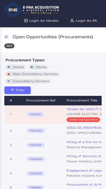Sort by Procurement Ref column header
106x189 pixels.
[x=41, y=100]
